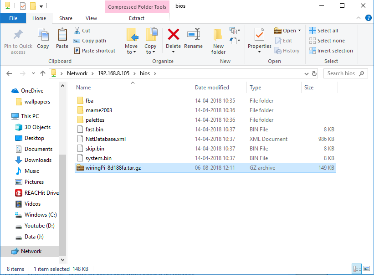Open the Properties checkmark icon
The width and height of the screenshot is (374, 275).
point(259,35)
